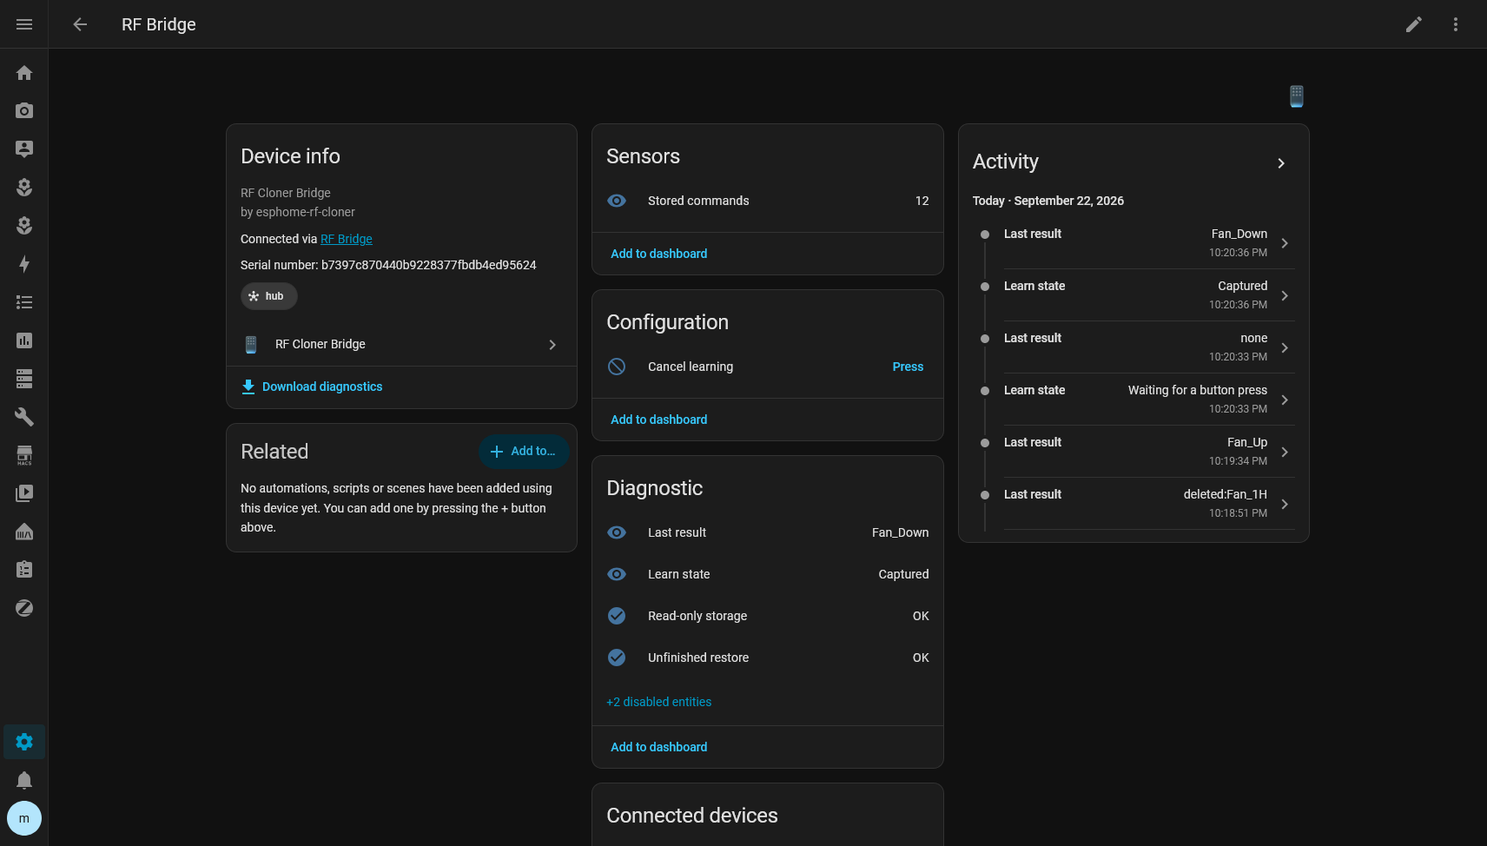The image size is (1487, 846).
Task: Open the three-dot overflow menu
Action: point(1456,24)
